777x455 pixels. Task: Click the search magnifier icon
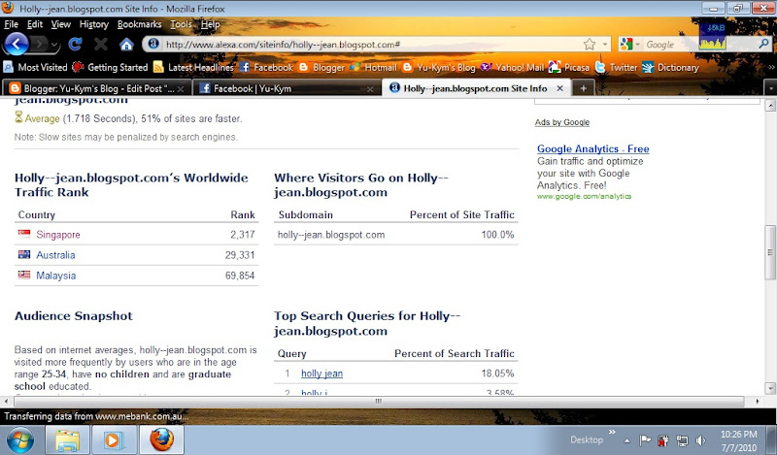764,44
